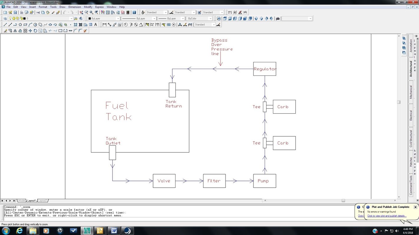Choose the Multiline Text tool

(96, 25)
